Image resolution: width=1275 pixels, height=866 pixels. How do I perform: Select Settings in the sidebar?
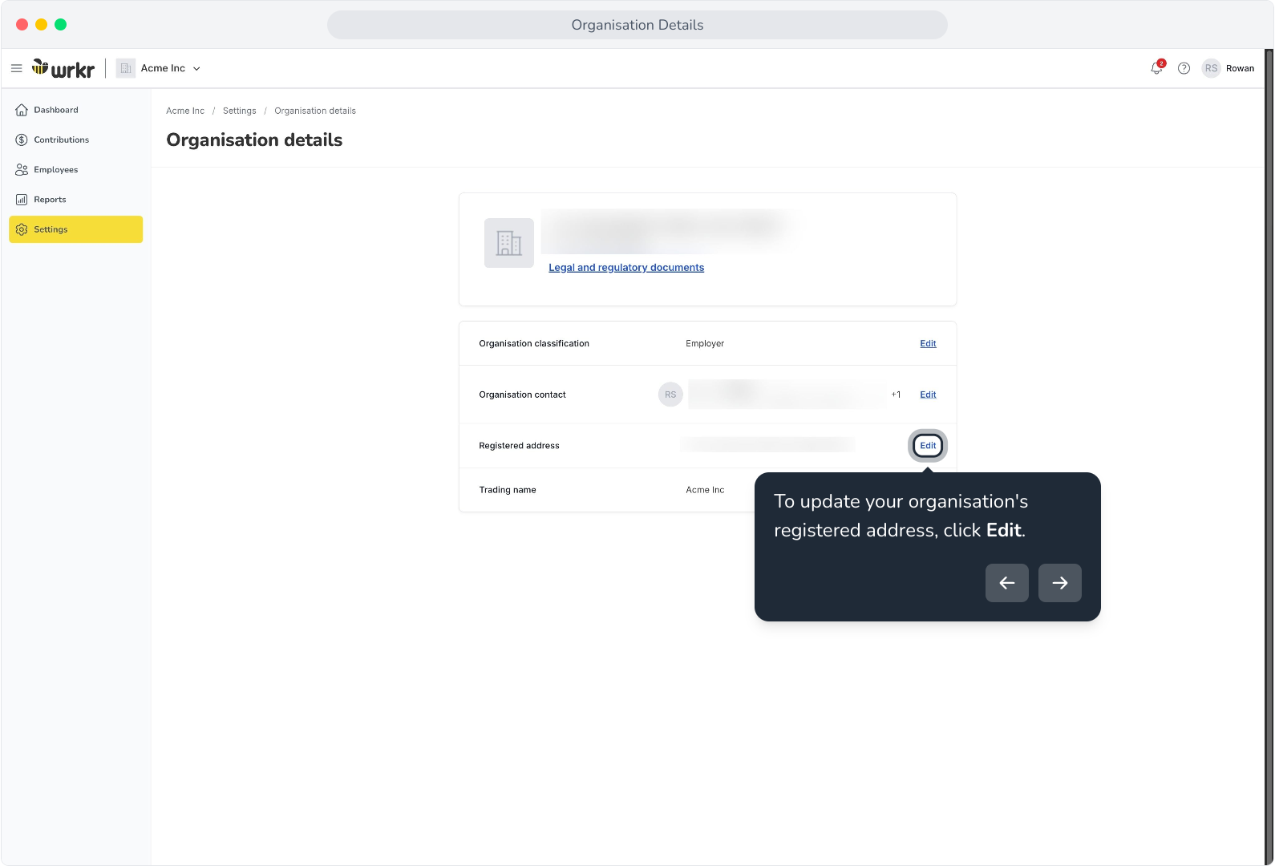click(x=76, y=229)
